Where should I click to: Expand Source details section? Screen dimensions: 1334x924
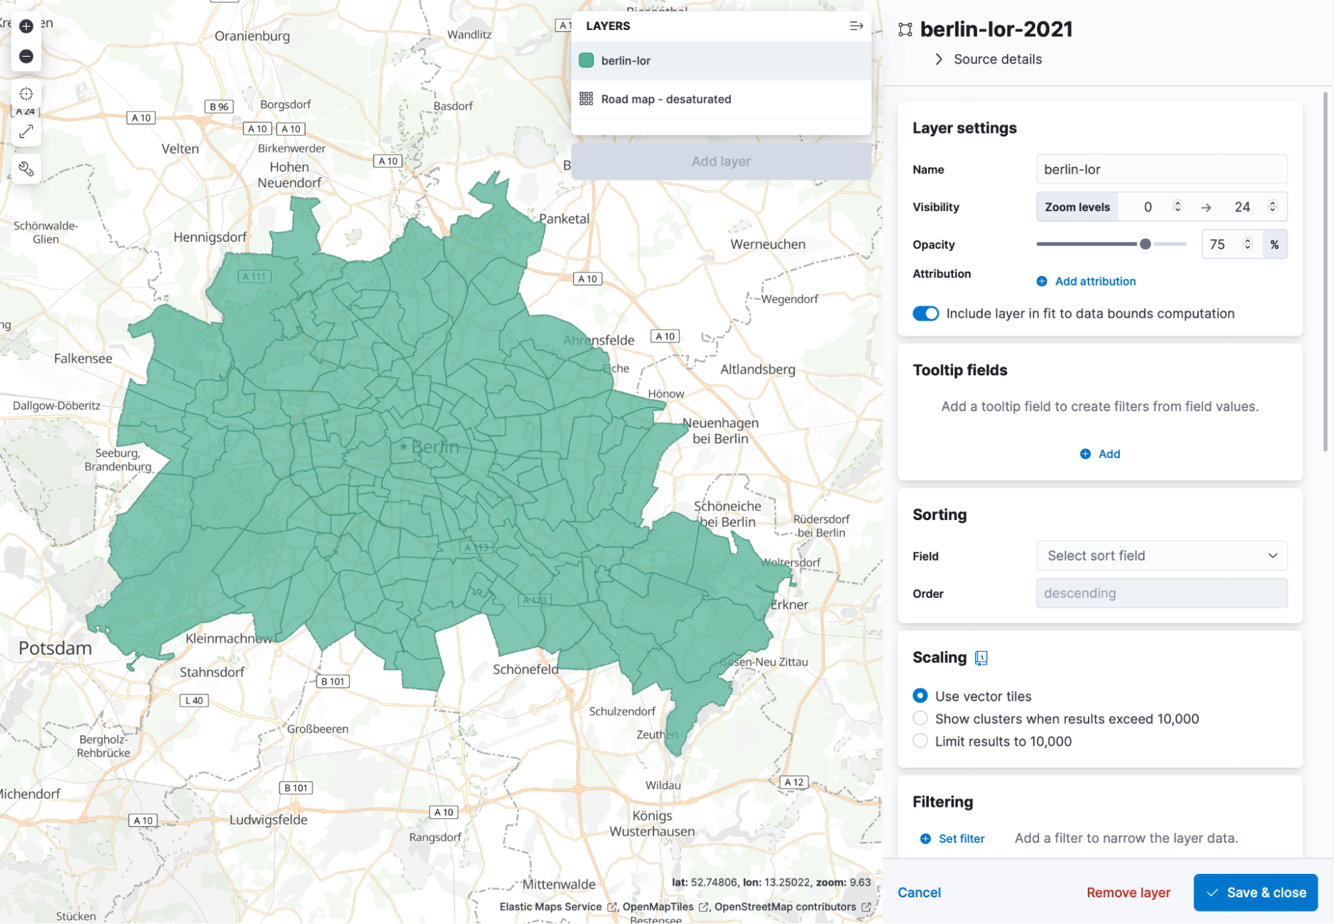point(988,59)
